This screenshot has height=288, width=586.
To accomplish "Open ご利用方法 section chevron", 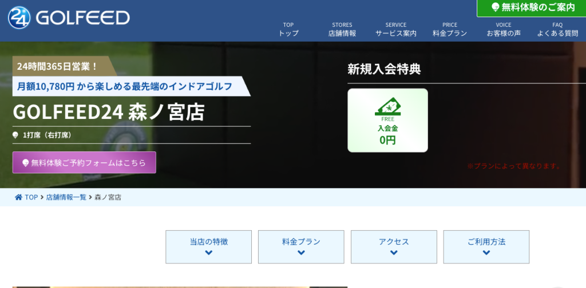I will [x=486, y=253].
